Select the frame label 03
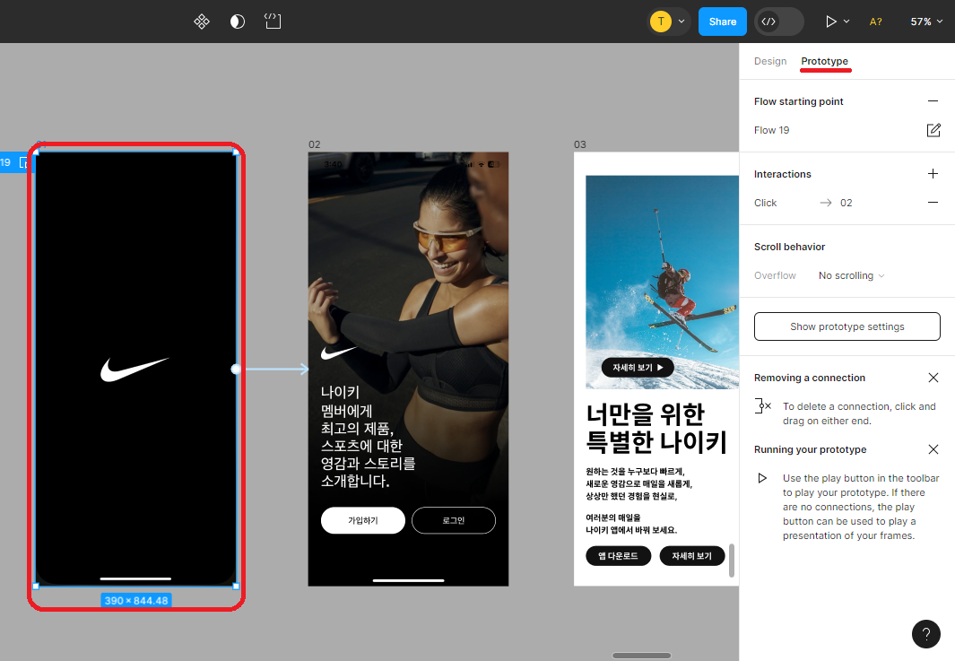Image resolution: width=955 pixels, height=661 pixels. [x=580, y=144]
